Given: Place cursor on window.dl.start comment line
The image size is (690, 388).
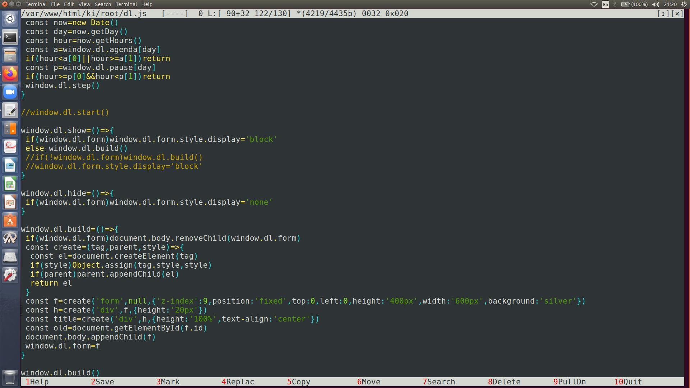Looking at the screenshot, I should tap(65, 112).
